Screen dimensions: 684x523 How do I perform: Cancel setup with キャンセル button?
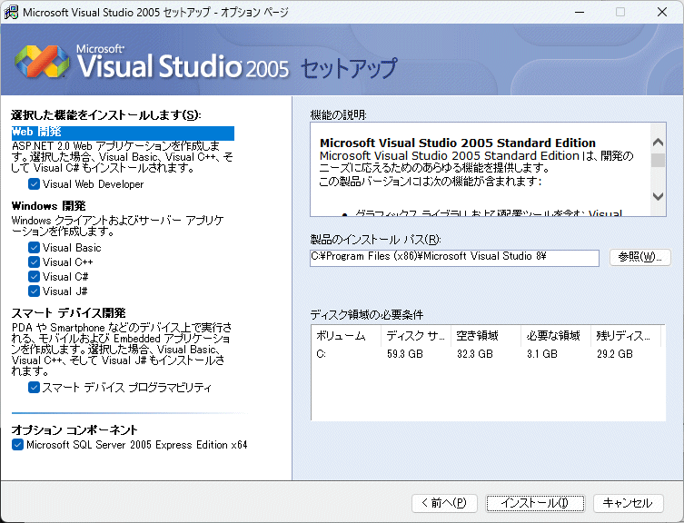pos(628,503)
